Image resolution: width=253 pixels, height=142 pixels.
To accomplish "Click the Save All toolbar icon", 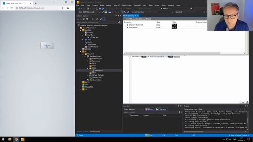I will [103, 9].
